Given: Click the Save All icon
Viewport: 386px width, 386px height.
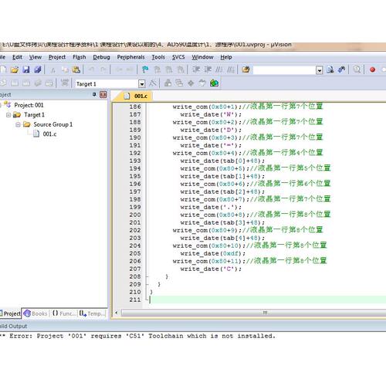Looking at the screenshot, I should coord(38,69).
